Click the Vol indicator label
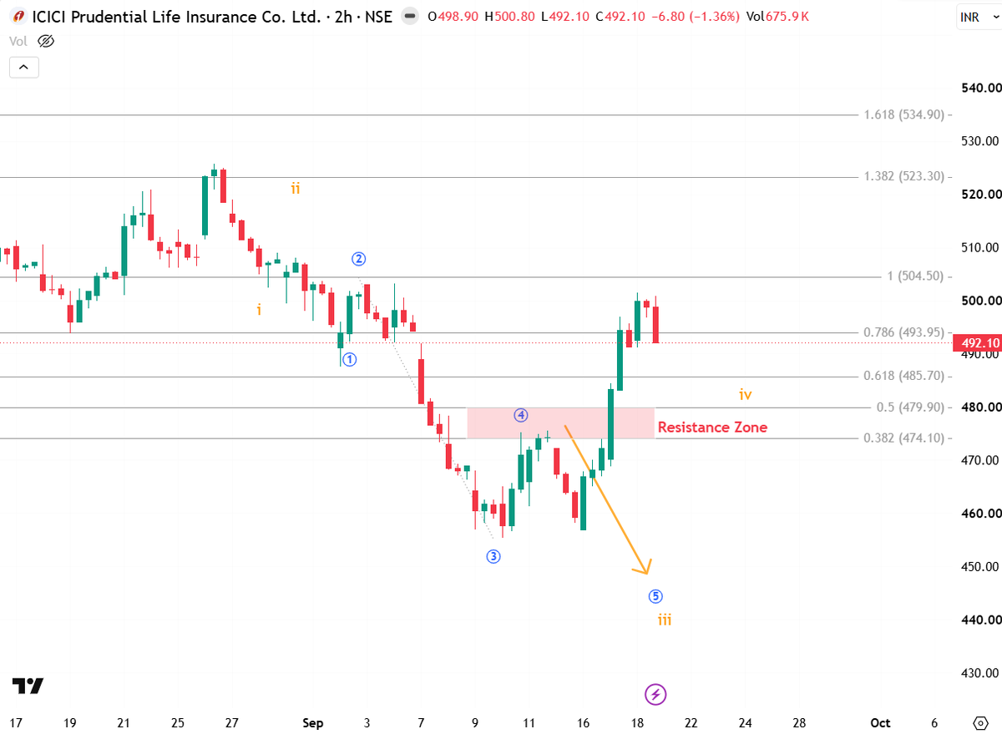This screenshot has width=1002, height=734. [x=19, y=40]
